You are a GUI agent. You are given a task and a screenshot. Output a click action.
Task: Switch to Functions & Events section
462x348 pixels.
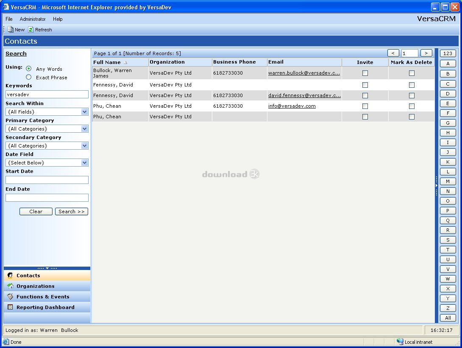click(47, 297)
